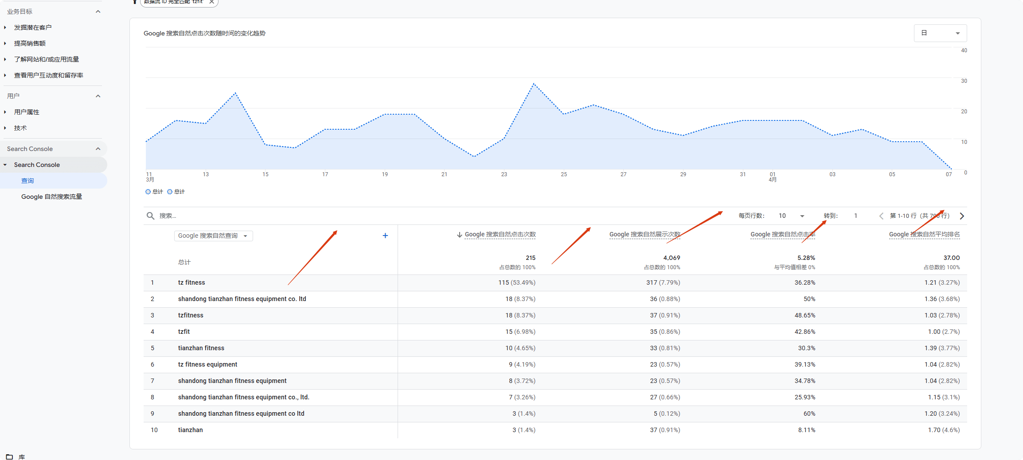
Task: Open the Google 自然搜索流量 report
Action: point(52,197)
